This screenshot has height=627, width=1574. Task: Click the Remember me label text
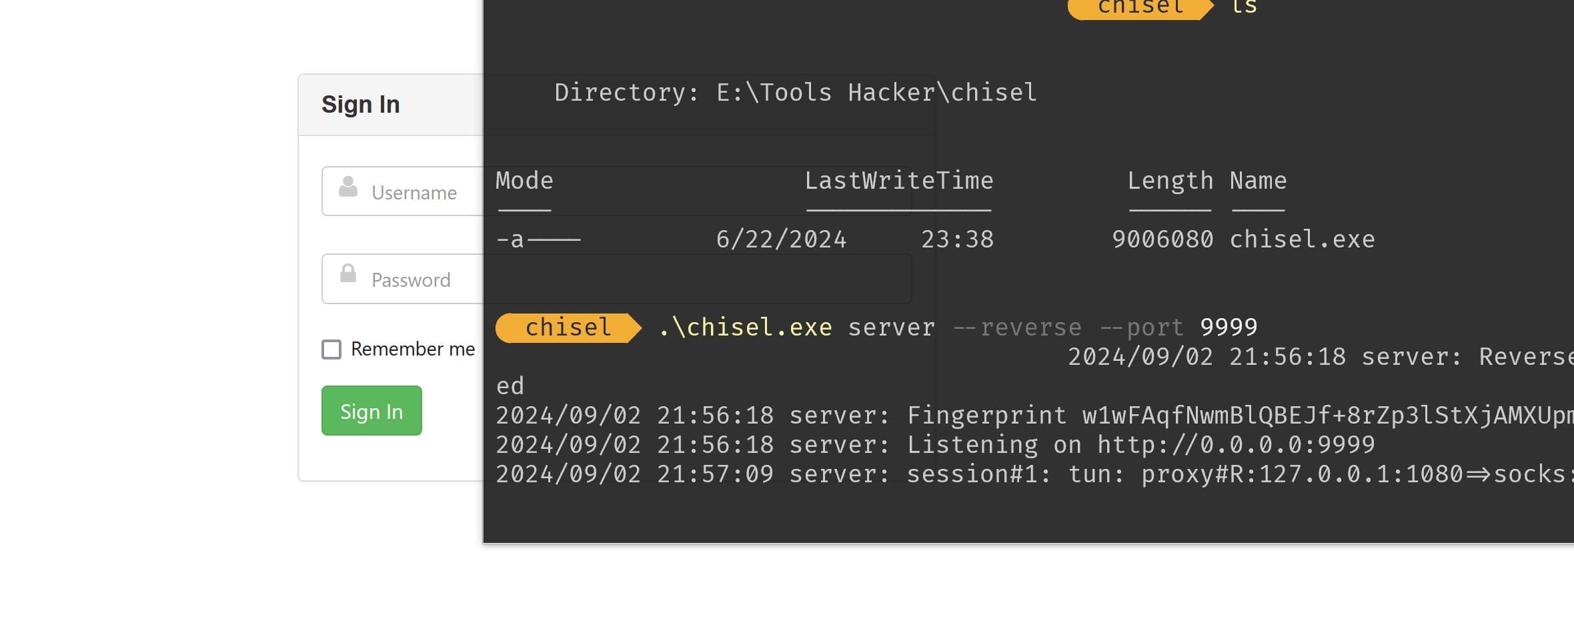[x=413, y=349]
